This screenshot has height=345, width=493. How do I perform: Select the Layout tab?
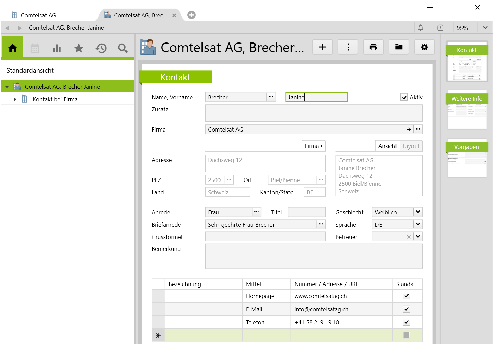coord(411,146)
